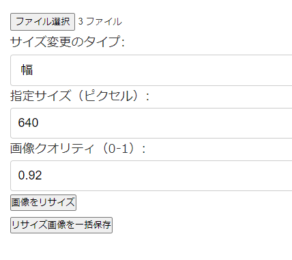This screenshot has width=292, height=260.
Task: Click the ファイル選択 button
Action: tap(42, 22)
